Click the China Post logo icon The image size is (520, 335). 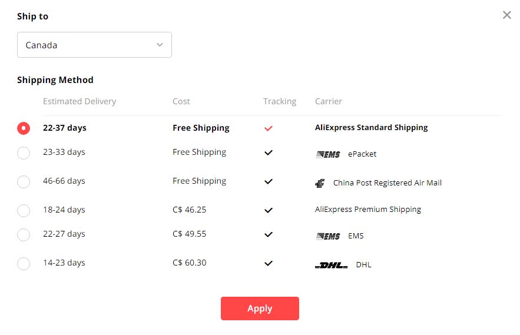[x=320, y=183]
